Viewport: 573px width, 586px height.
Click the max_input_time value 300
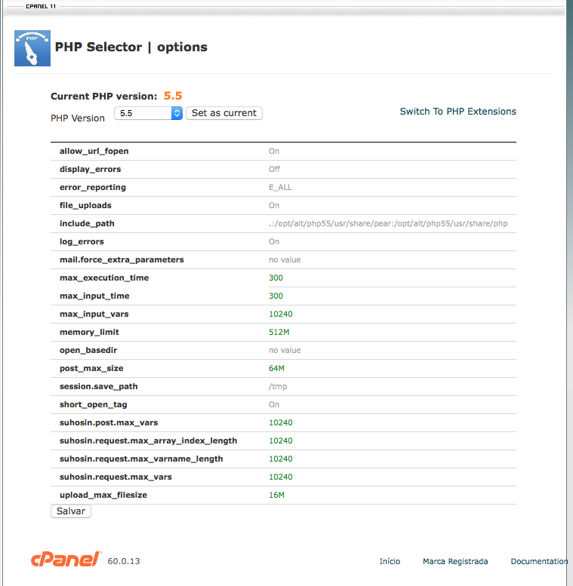coord(276,296)
